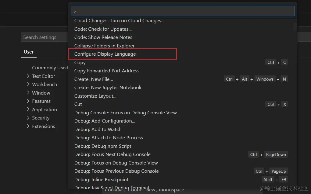This screenshot has height=194, width=311.
Task: Expand the Application settings chevron
Action: coord(28,109)
